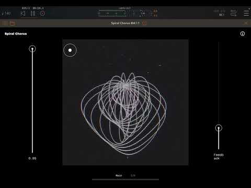This screenshot has height=188, width=251.
Task: Close the Spiral Chorus plugin window
Action: pos(246,23)
